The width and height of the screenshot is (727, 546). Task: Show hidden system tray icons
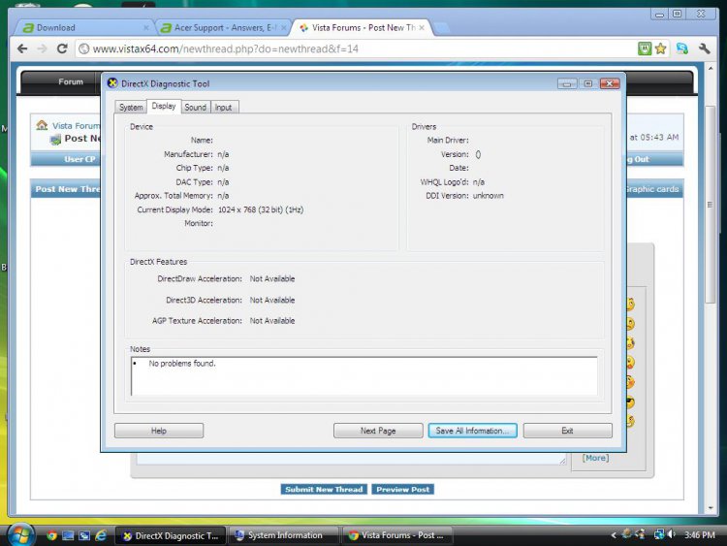(x=614, y=535)
